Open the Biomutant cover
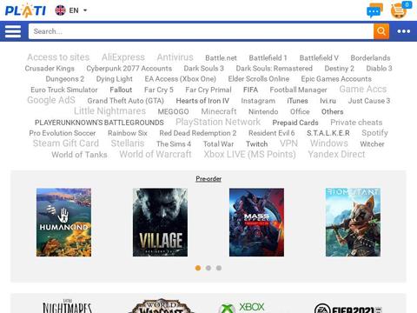417x313 pixels. click(x=353, y=223)
